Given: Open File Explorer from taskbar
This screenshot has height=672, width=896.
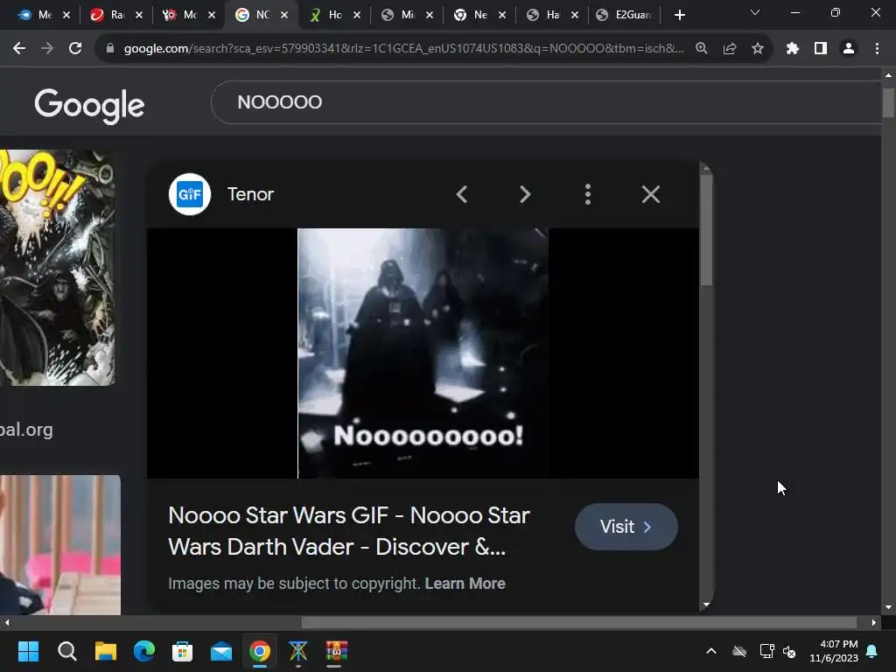Looking at the screenshot, I should pyautogui.click(x=106, y=651).
